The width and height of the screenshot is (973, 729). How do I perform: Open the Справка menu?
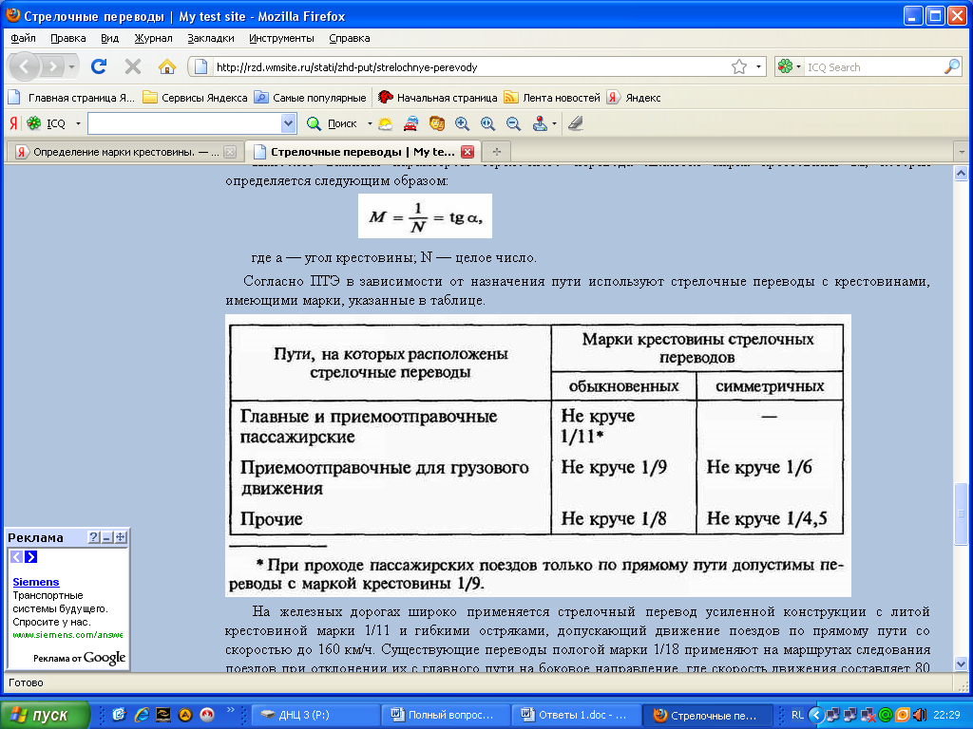(350, 38)
